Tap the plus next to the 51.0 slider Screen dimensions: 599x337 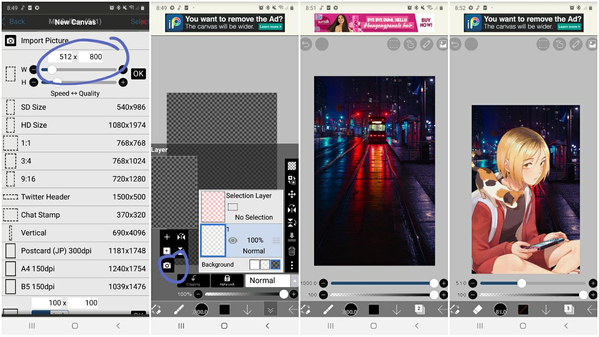(x=593, y=283)
